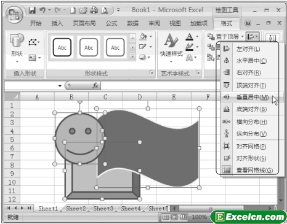Open the 页面布局 tab
The width and height of the screenshot is (287, 224).
(84, 23)
